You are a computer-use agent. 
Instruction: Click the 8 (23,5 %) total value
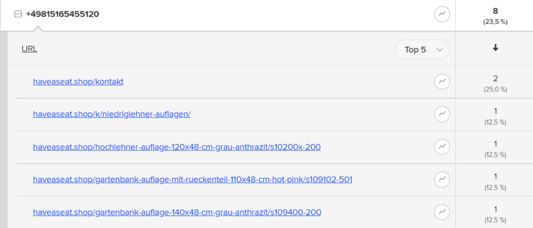496,16
